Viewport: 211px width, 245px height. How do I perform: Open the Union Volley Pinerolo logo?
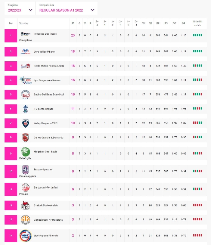25,236
